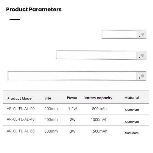The width and height of the screenshot is (153, 153).
Task: Click the "Product Parameters" heading
Action: coord(34,10)
